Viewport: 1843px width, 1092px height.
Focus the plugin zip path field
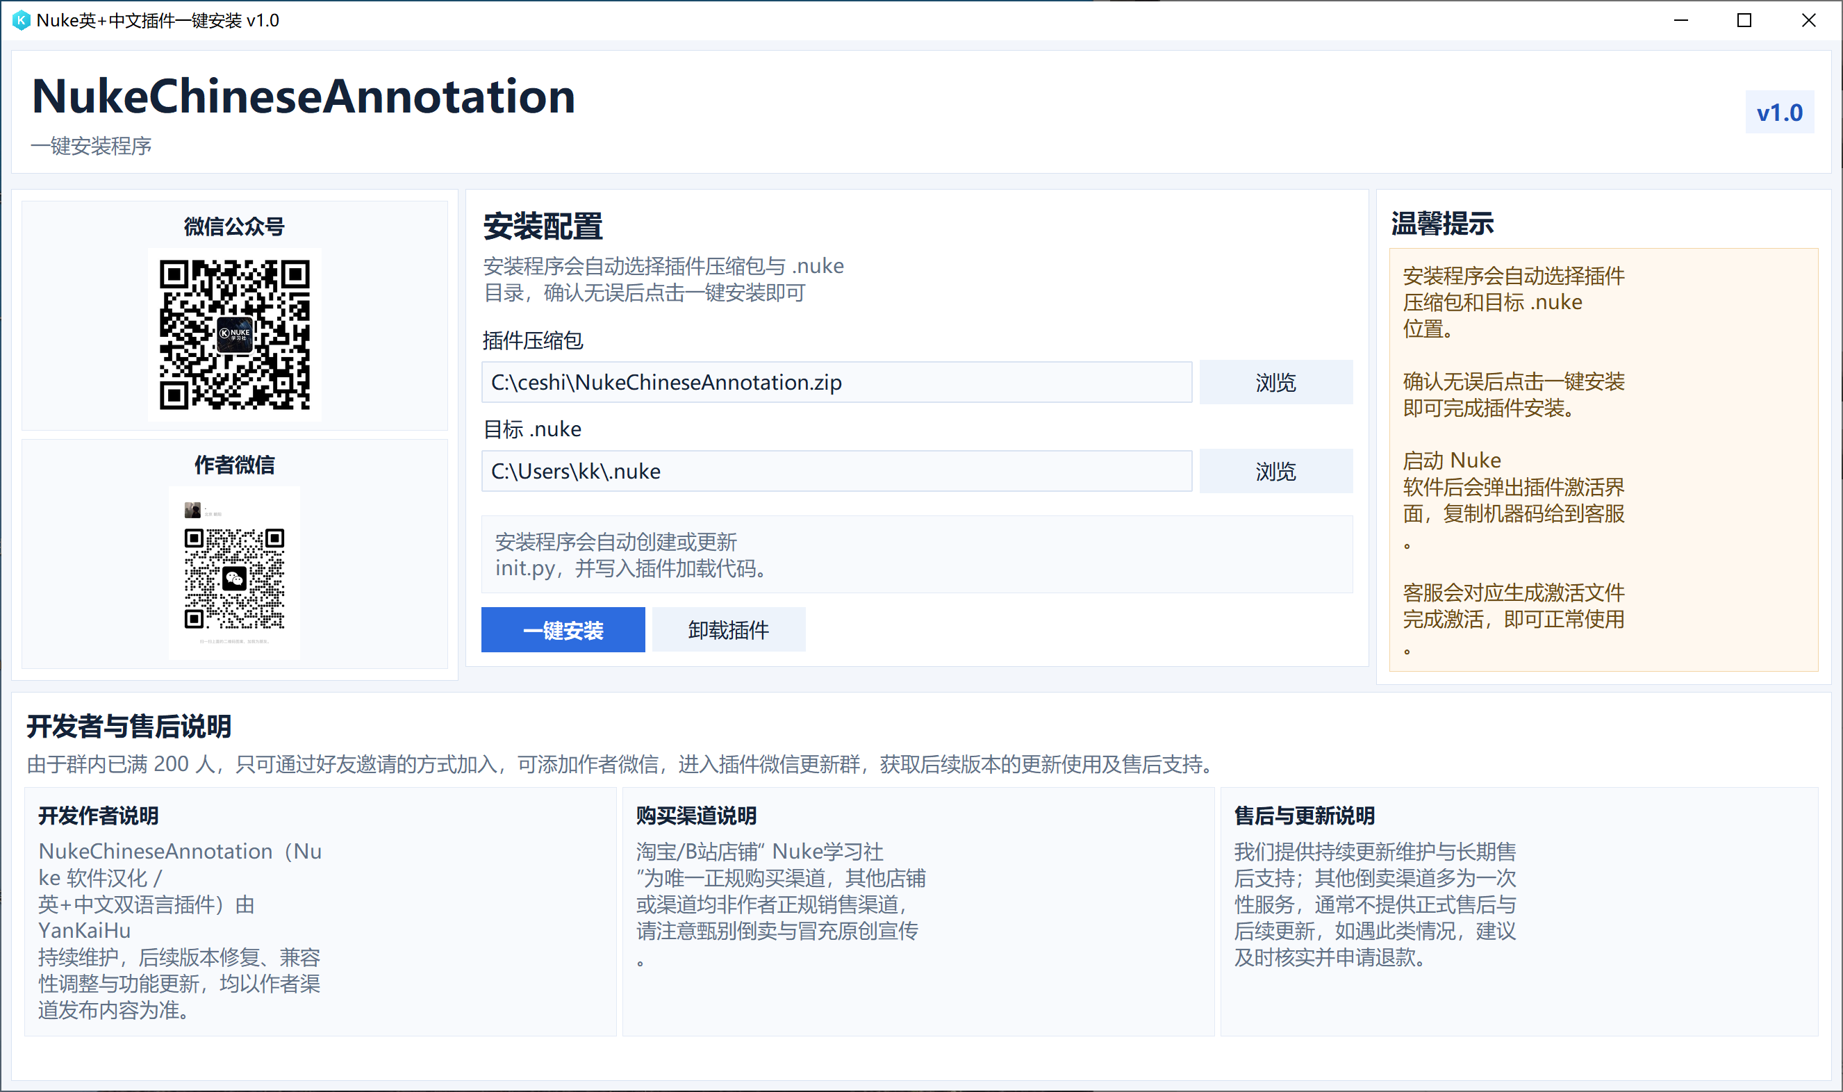(x=836, y=383)
